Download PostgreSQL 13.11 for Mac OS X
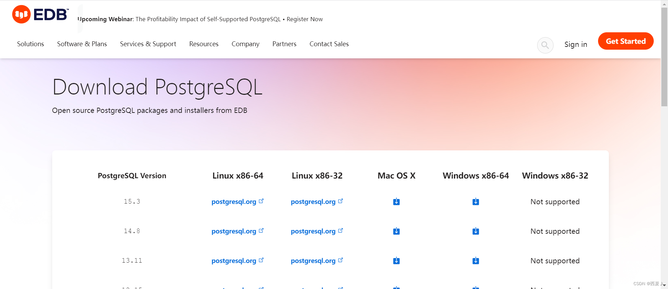This screenshot has width=668, height=289. coord(396,261)
